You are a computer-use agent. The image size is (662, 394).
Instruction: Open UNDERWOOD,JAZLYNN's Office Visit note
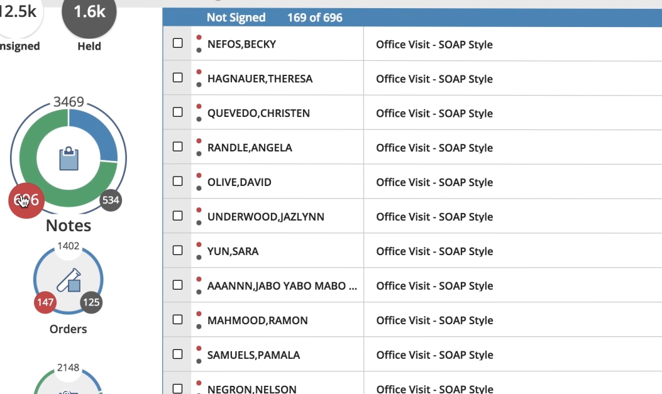point(434,217)
